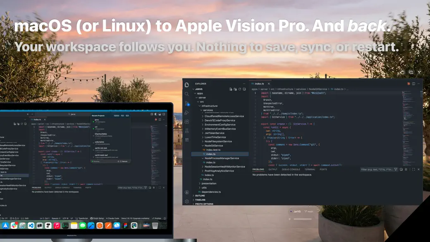The image size is (430, 242).
Task: Click New Folder icon in JARVS explorer header
Action: pyautogui.click(x=235, y=89)
